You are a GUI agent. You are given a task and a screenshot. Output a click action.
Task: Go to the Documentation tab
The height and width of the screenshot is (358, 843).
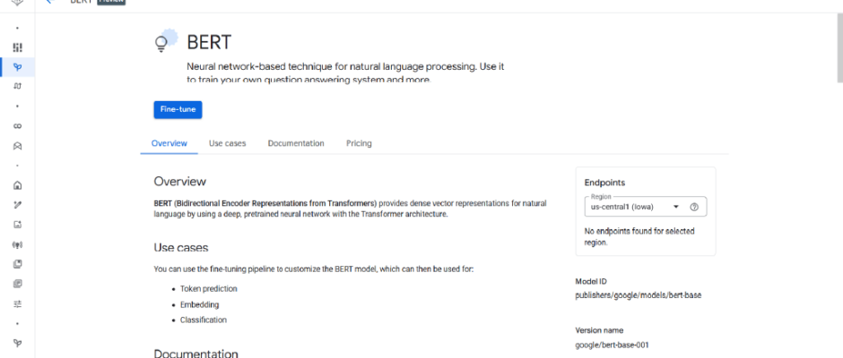pyautogui.click(x=296, y=143)
